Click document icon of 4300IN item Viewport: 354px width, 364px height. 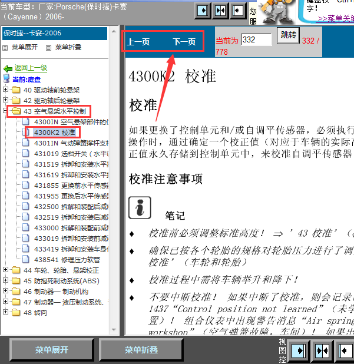[26, 121]
